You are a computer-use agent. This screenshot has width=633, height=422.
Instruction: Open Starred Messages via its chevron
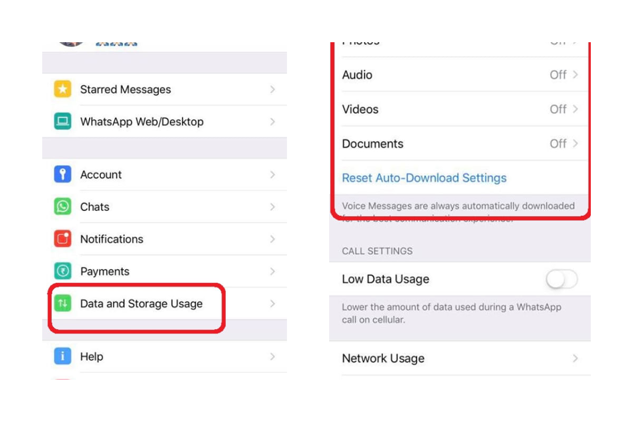tap(273, 89)
